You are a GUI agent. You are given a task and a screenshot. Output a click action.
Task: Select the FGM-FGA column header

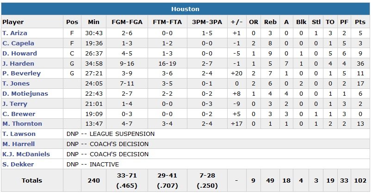tap(125, 22)
